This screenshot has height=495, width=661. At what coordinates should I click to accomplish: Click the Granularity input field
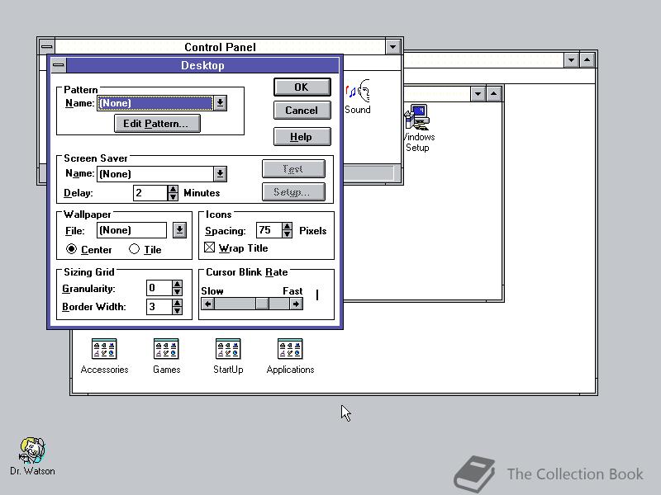(x=159, y=288)
